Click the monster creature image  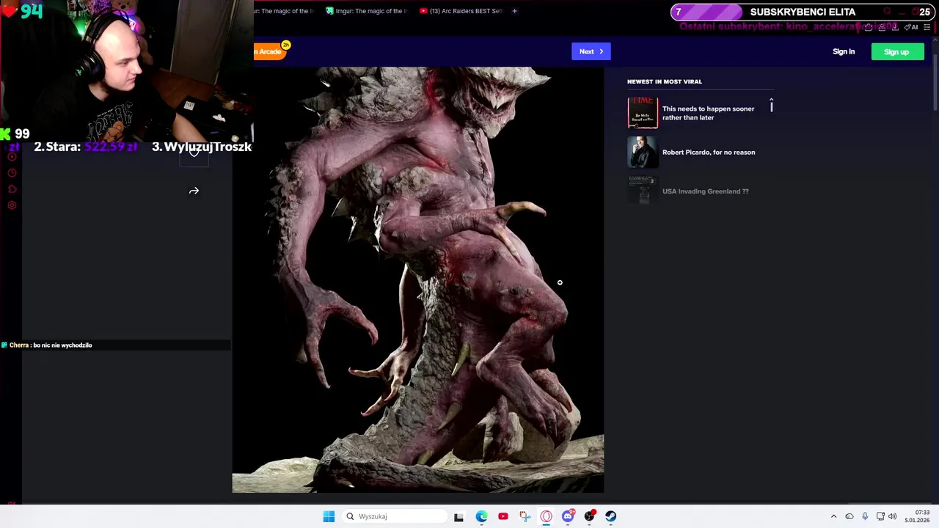[x=418, y=279]
